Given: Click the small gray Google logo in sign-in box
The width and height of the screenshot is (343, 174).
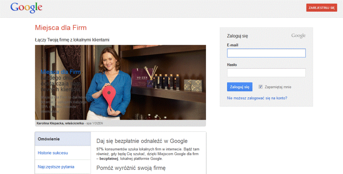Looking at the screenshot, I should coord(298,36).
